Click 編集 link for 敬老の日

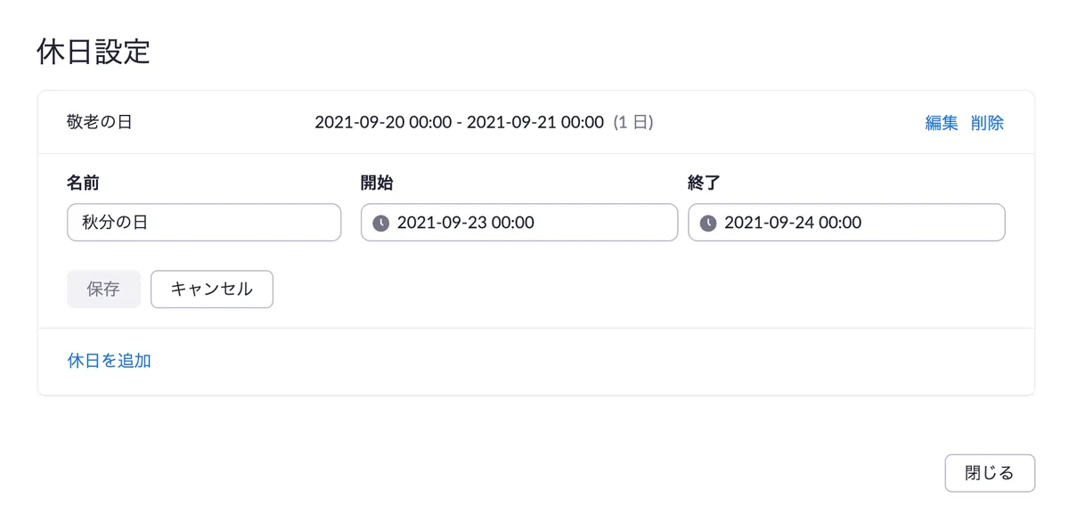[x=941, y=123]
